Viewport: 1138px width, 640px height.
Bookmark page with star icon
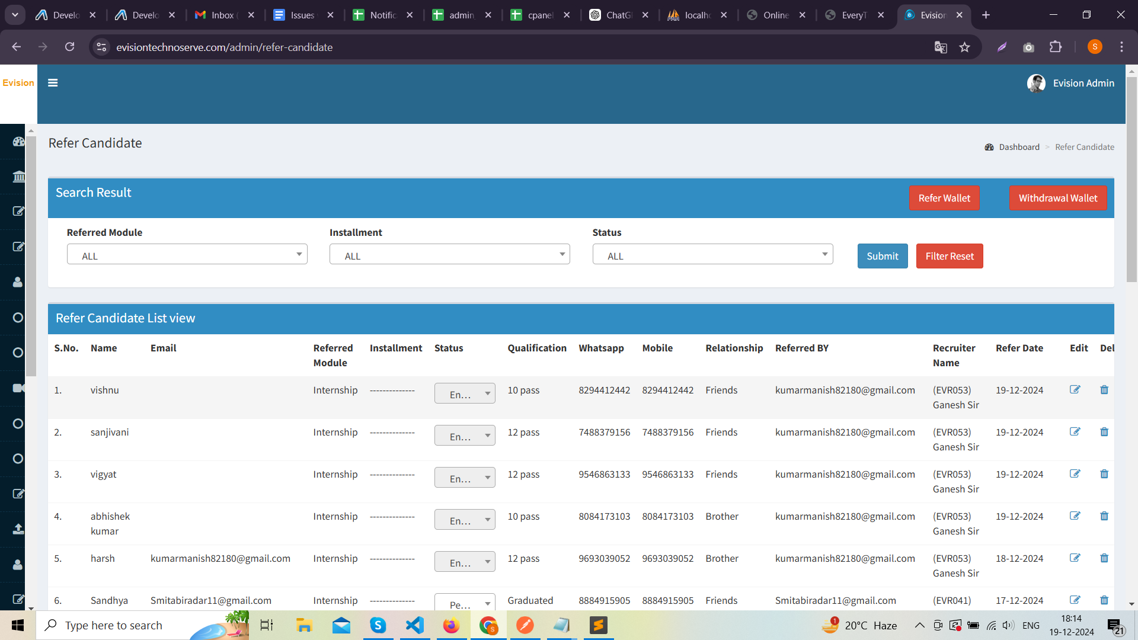click(964, 47)
